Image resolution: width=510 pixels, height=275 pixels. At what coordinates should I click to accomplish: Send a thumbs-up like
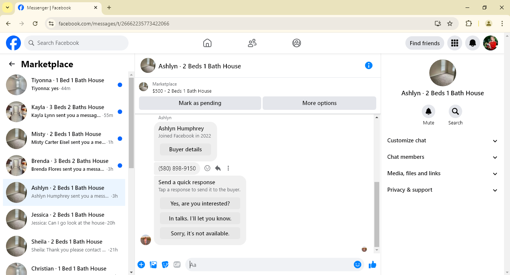[x=373, y=265]
